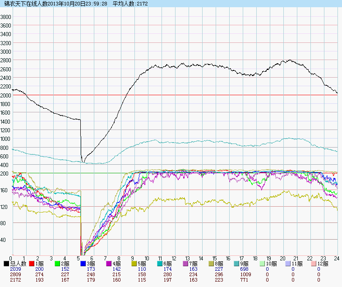Viewport: 342px width, 287px height.
Task: Click the pink 12服 legend swatch
Action: tap(314, 264)
